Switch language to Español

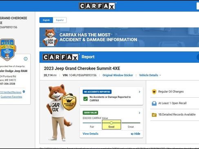[x=60, y=20]
